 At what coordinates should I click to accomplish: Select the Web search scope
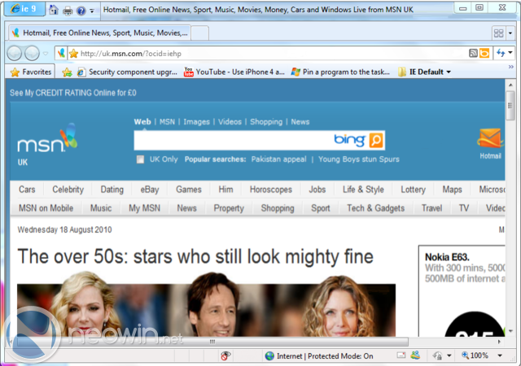[x=142, y=121]
